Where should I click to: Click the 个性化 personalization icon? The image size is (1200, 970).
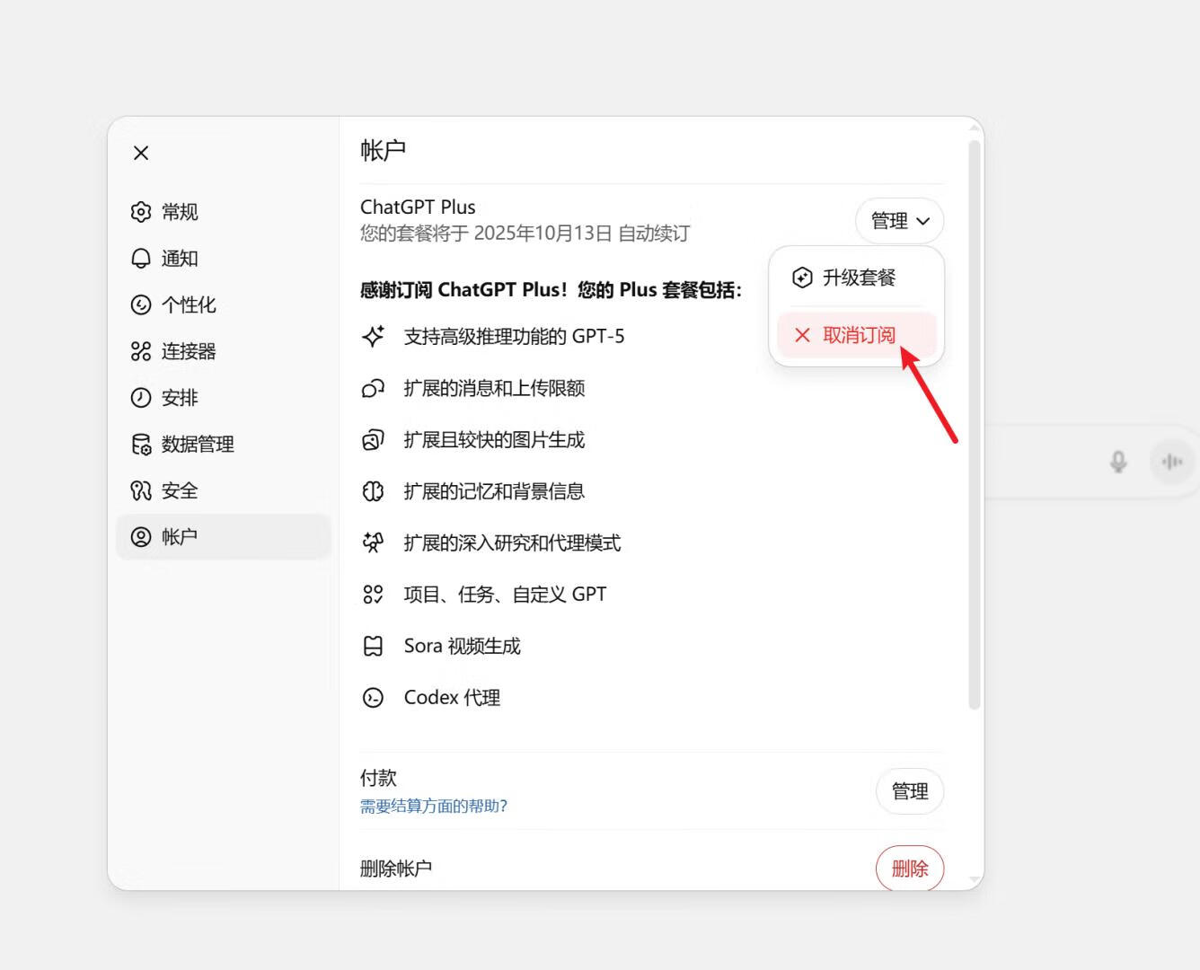[141, 304]
